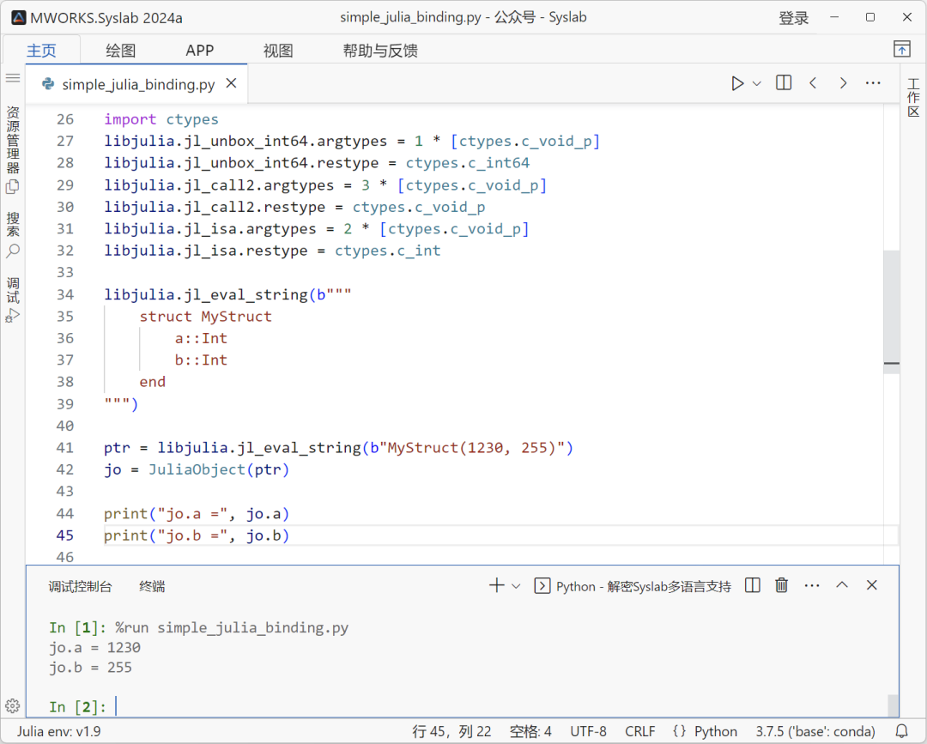Open the debug (调试) sidebar panel
The height and width of the screenshot is (744, 927).
[x=12, y=299]
